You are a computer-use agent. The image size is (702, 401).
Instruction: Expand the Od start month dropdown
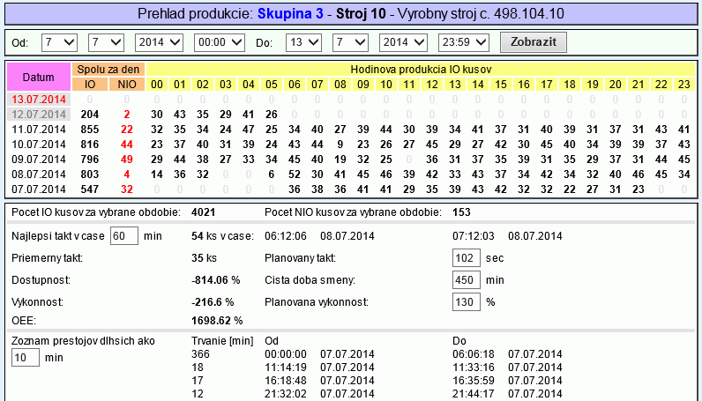(107, 42)
